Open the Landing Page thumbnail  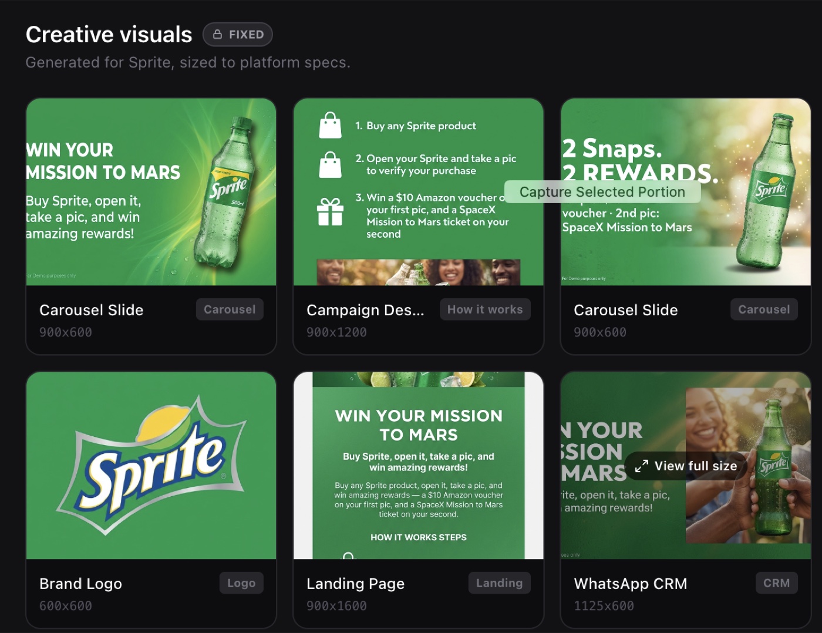tap(418, 466)
